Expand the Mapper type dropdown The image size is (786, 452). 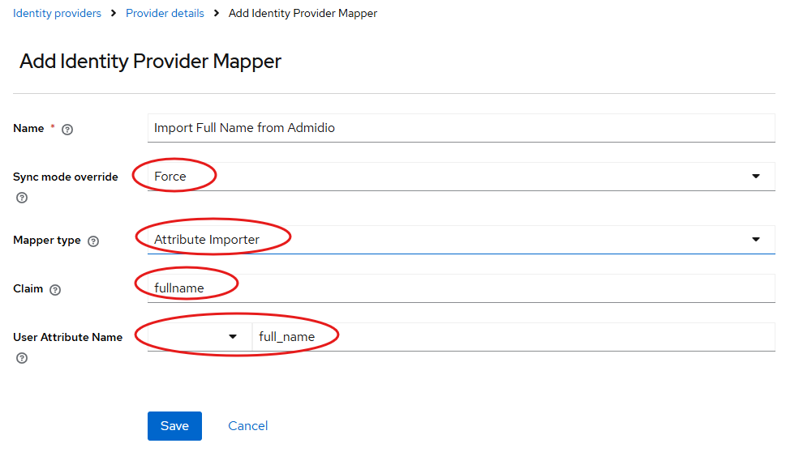pyautogui.click(x=461, y=240)
